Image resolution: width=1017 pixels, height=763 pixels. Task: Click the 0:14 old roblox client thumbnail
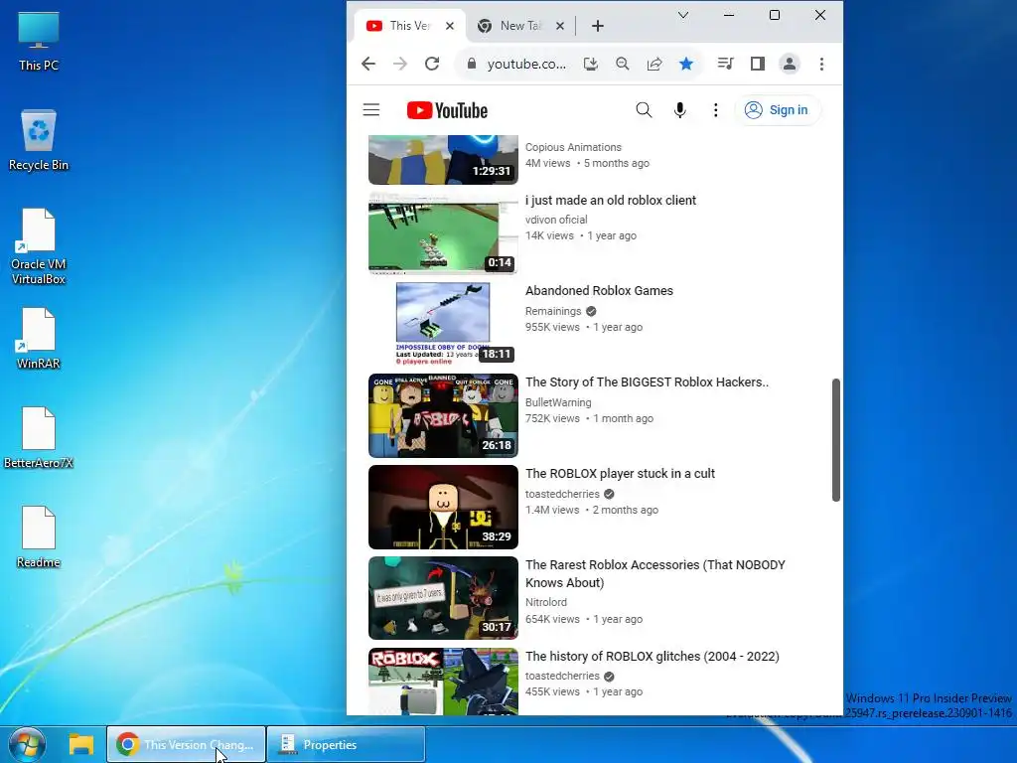click(x=443, y=234)
